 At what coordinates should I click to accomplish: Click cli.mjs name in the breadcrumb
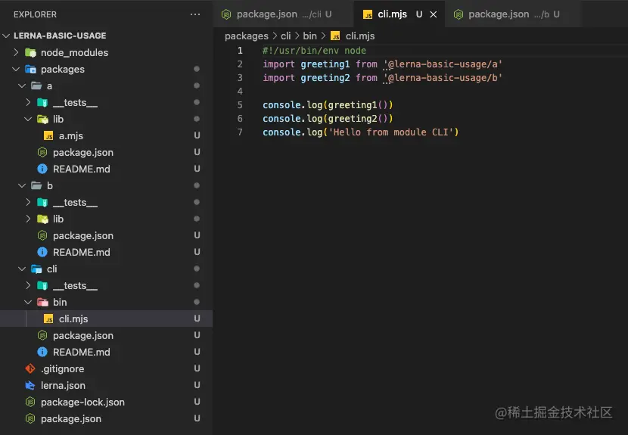pyautogui.click(x=360, y=36)
